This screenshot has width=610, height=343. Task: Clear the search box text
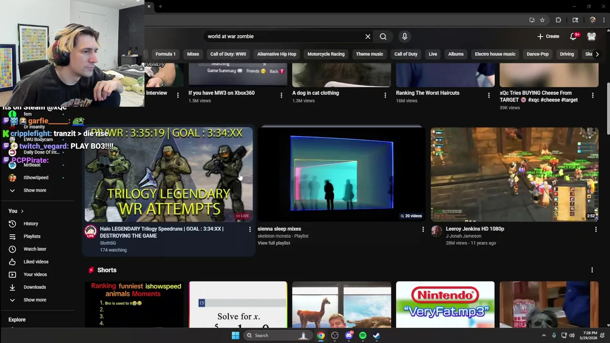(x=368, y=37)
